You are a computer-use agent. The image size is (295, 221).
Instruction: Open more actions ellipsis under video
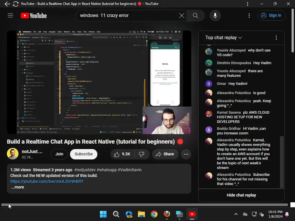click(x=186, y=154)
